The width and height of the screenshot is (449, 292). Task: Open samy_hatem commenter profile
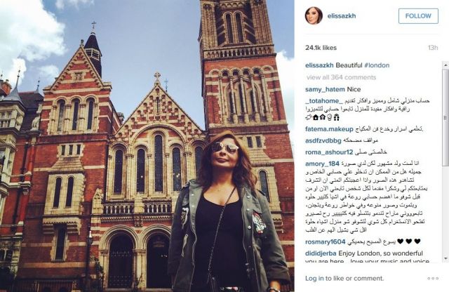[325, 89]
